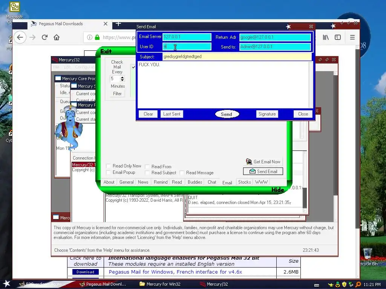
Task: Switch to the Remind tab
Action: [x=161, y=182]
